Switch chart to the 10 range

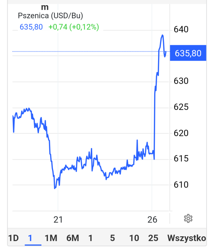(134, 238)
